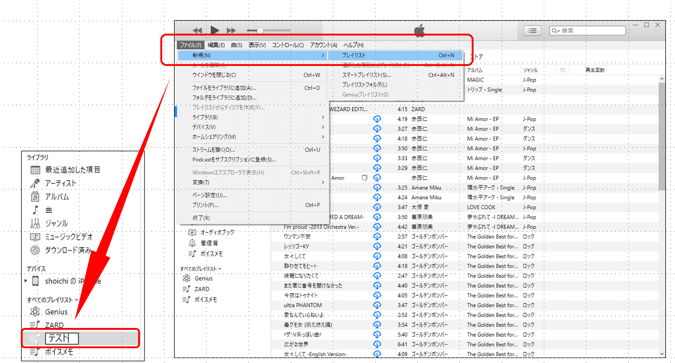Select アーティスト microphone item in enlarged library panel
The image size is (675, 363).
click(53, 183)
